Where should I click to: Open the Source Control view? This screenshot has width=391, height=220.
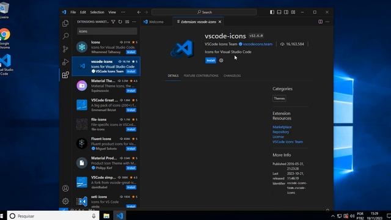[65, 49]
